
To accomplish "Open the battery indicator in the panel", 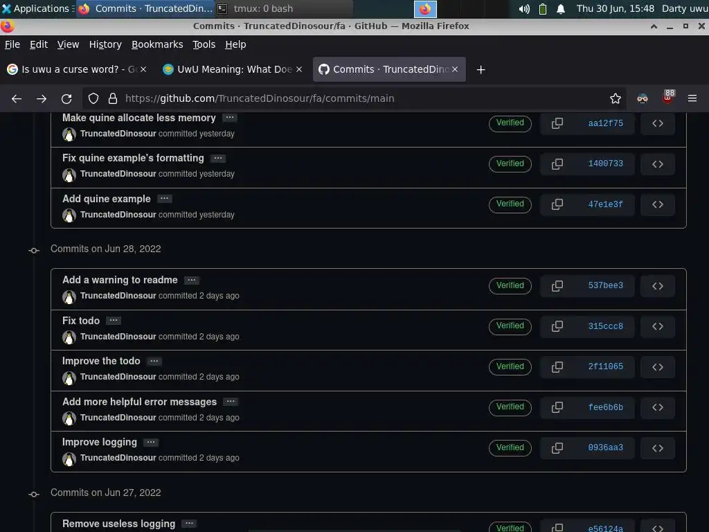I will point(543,9).
